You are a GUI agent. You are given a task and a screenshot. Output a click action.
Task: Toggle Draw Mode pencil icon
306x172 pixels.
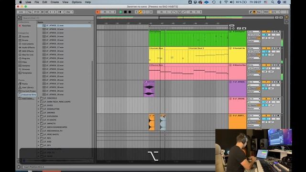point(251,12)
